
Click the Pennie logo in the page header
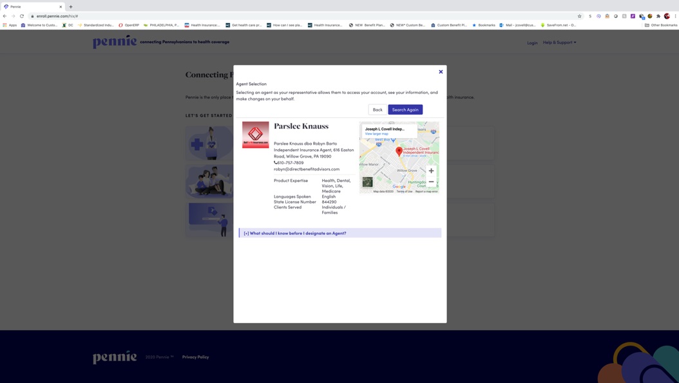(114, 42)
